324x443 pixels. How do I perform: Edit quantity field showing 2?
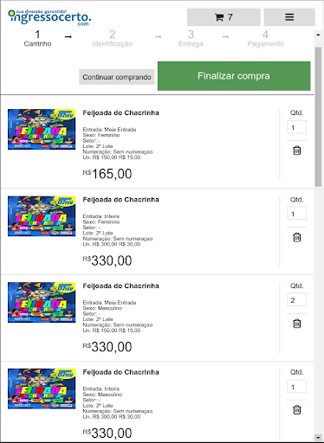click(296, 300)
